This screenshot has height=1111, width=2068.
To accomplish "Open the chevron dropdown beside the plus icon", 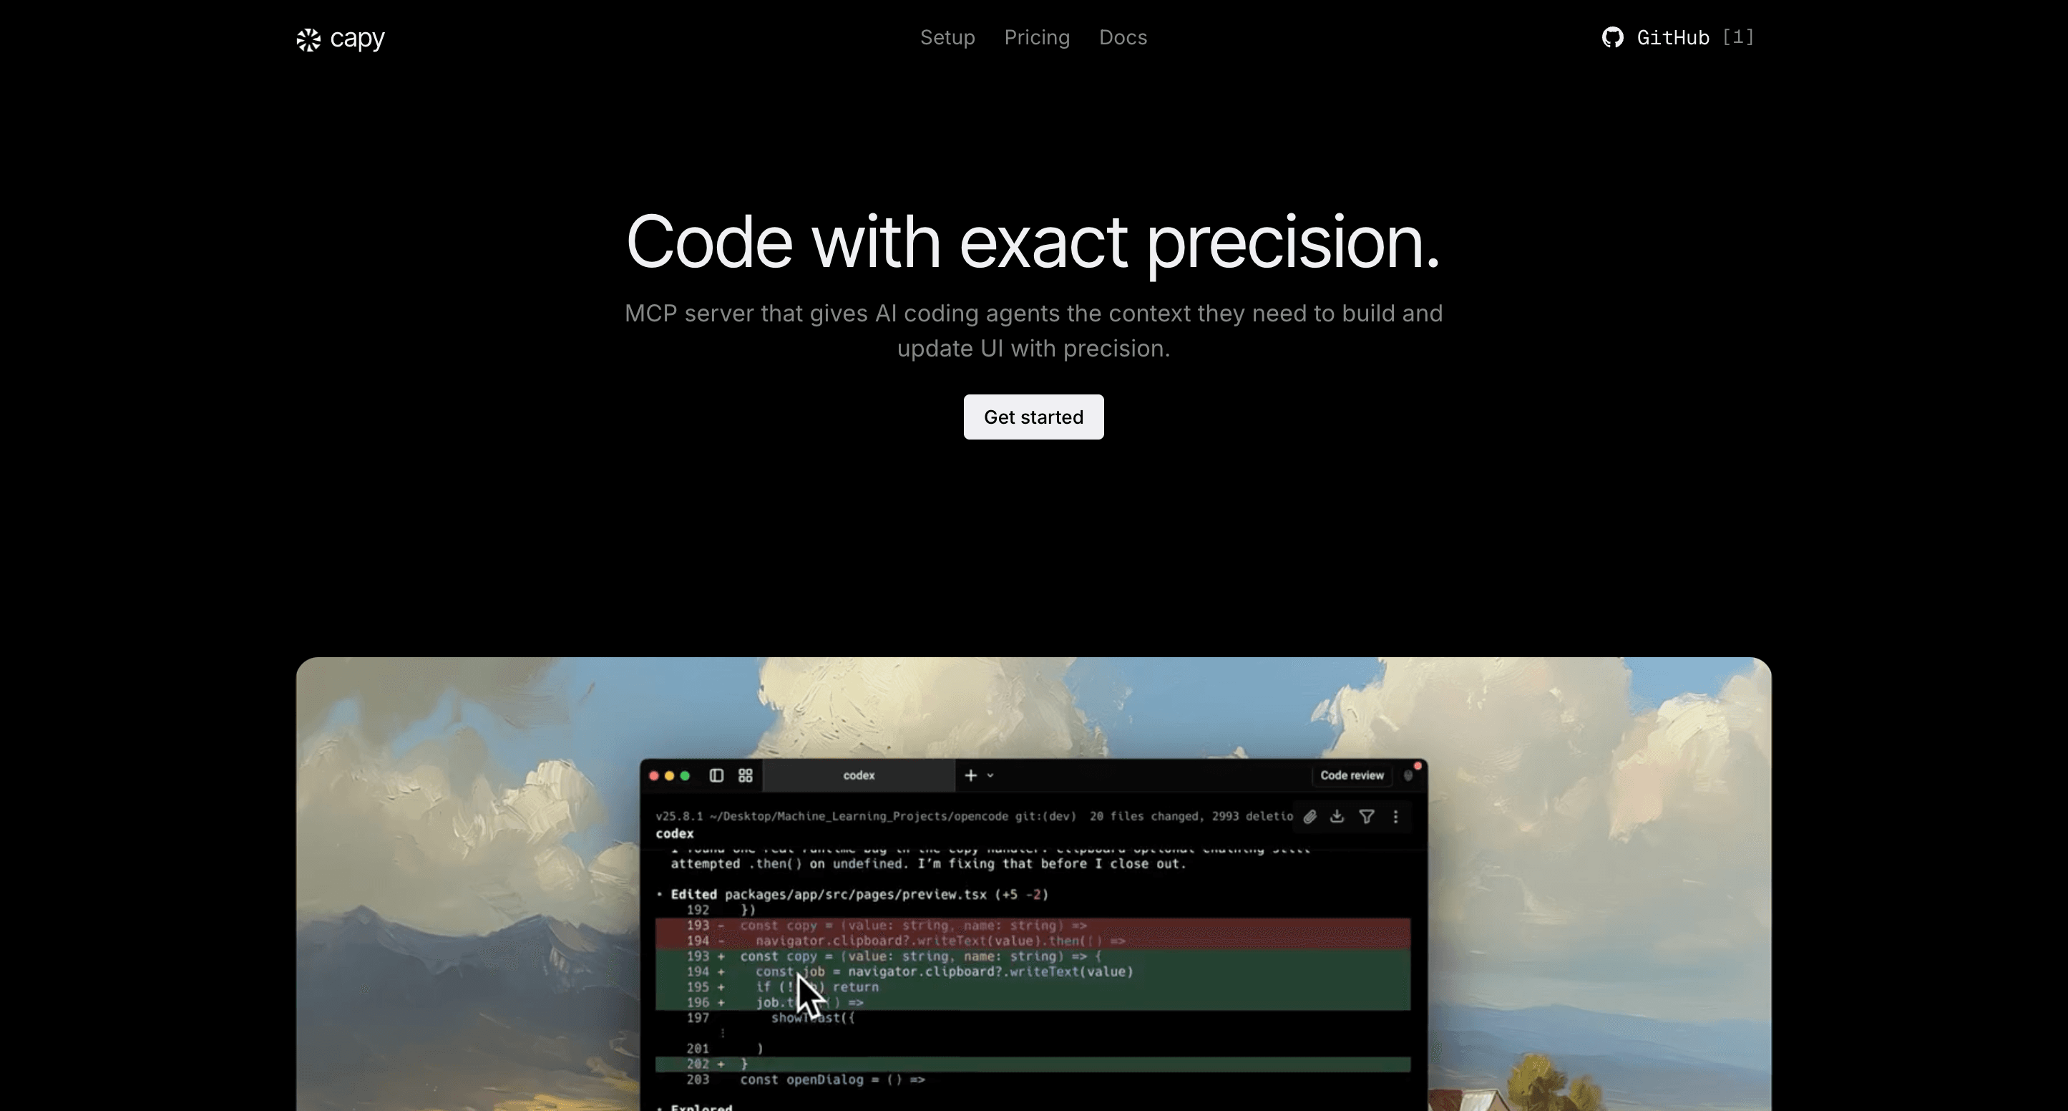I will point(990,776).
